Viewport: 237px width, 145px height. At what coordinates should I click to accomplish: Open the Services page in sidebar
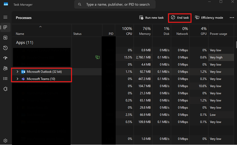pyautogui.click(x=5, y=89)
